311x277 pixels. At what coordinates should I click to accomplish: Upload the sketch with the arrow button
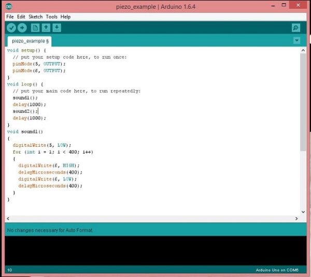coord(23,28)
